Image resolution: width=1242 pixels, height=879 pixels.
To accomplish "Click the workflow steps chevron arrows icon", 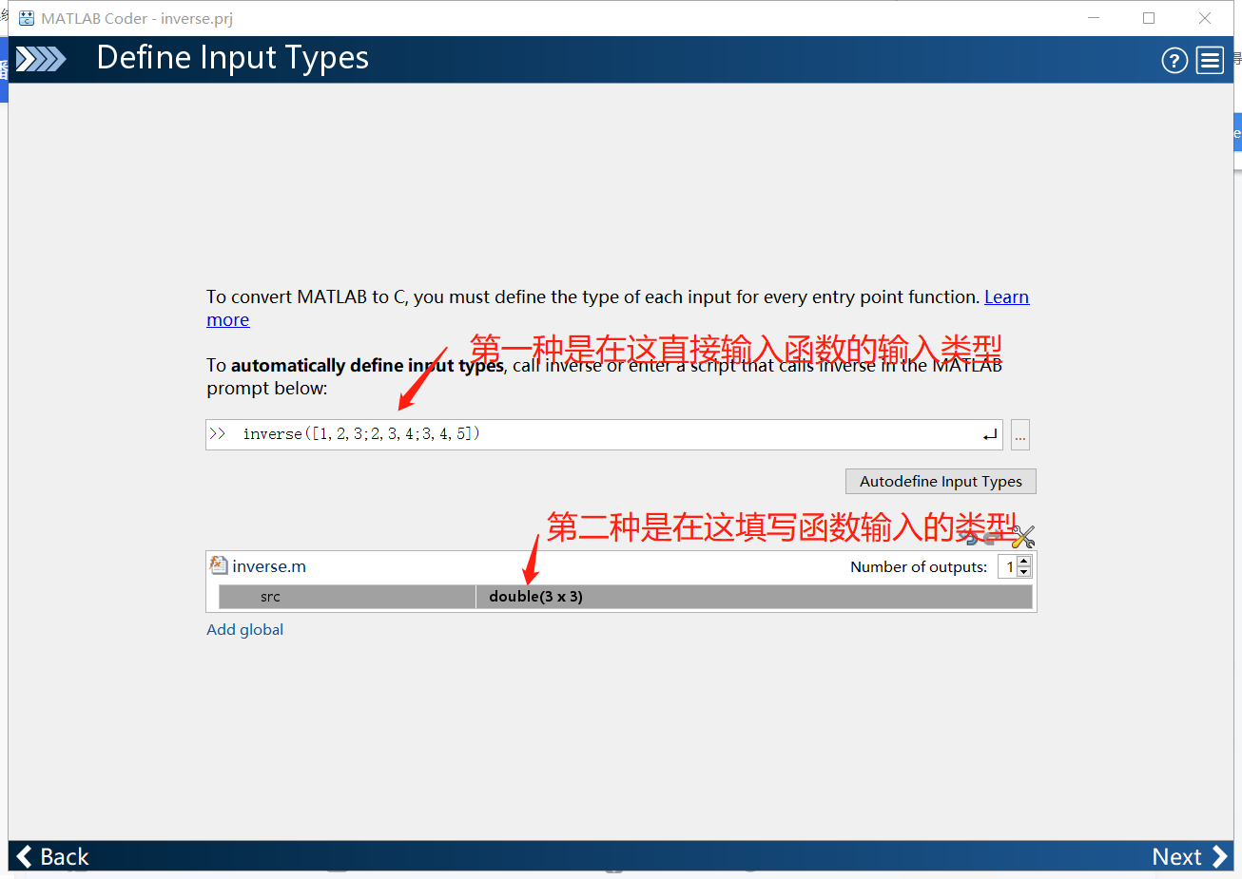I will click(x=41, y=60).
